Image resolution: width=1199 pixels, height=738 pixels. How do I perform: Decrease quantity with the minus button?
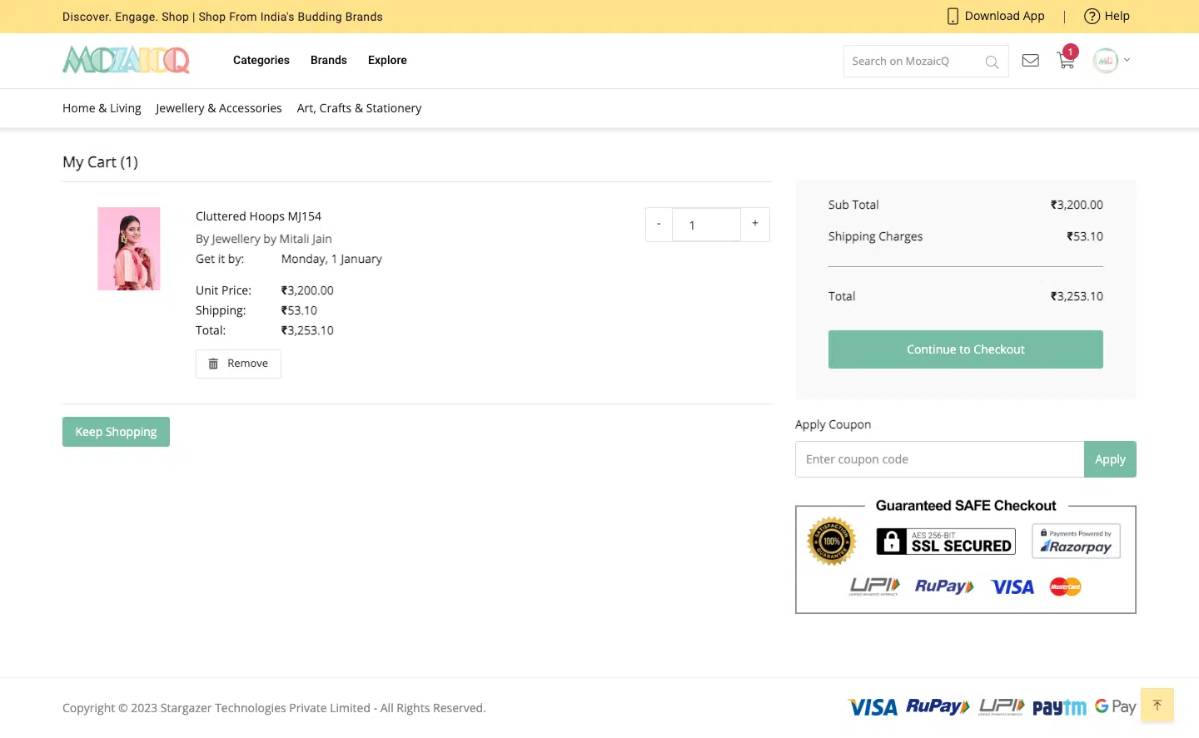click(659, 225)
